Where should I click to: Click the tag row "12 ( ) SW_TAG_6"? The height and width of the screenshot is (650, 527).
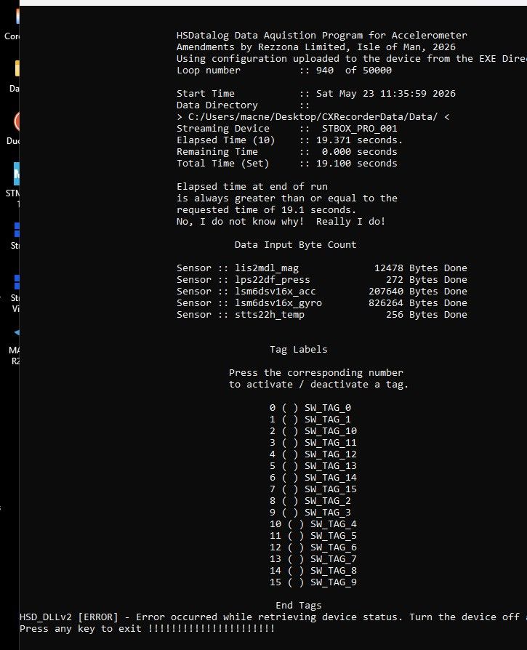313,547
